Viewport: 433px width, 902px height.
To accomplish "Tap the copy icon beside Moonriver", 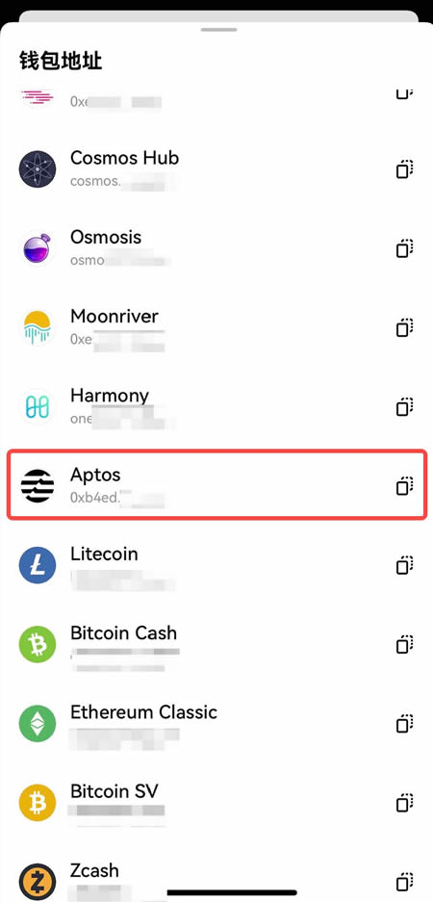I will pyautogui.click(x=405, y=327).
